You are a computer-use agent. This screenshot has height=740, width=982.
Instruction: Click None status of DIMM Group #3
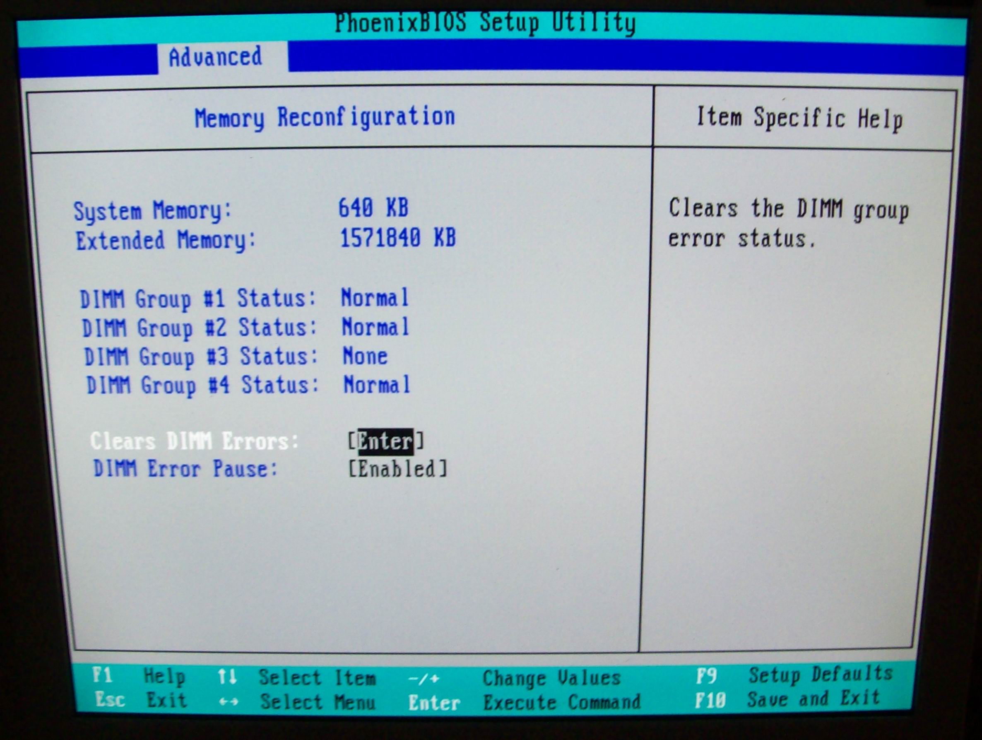point(366,356)
